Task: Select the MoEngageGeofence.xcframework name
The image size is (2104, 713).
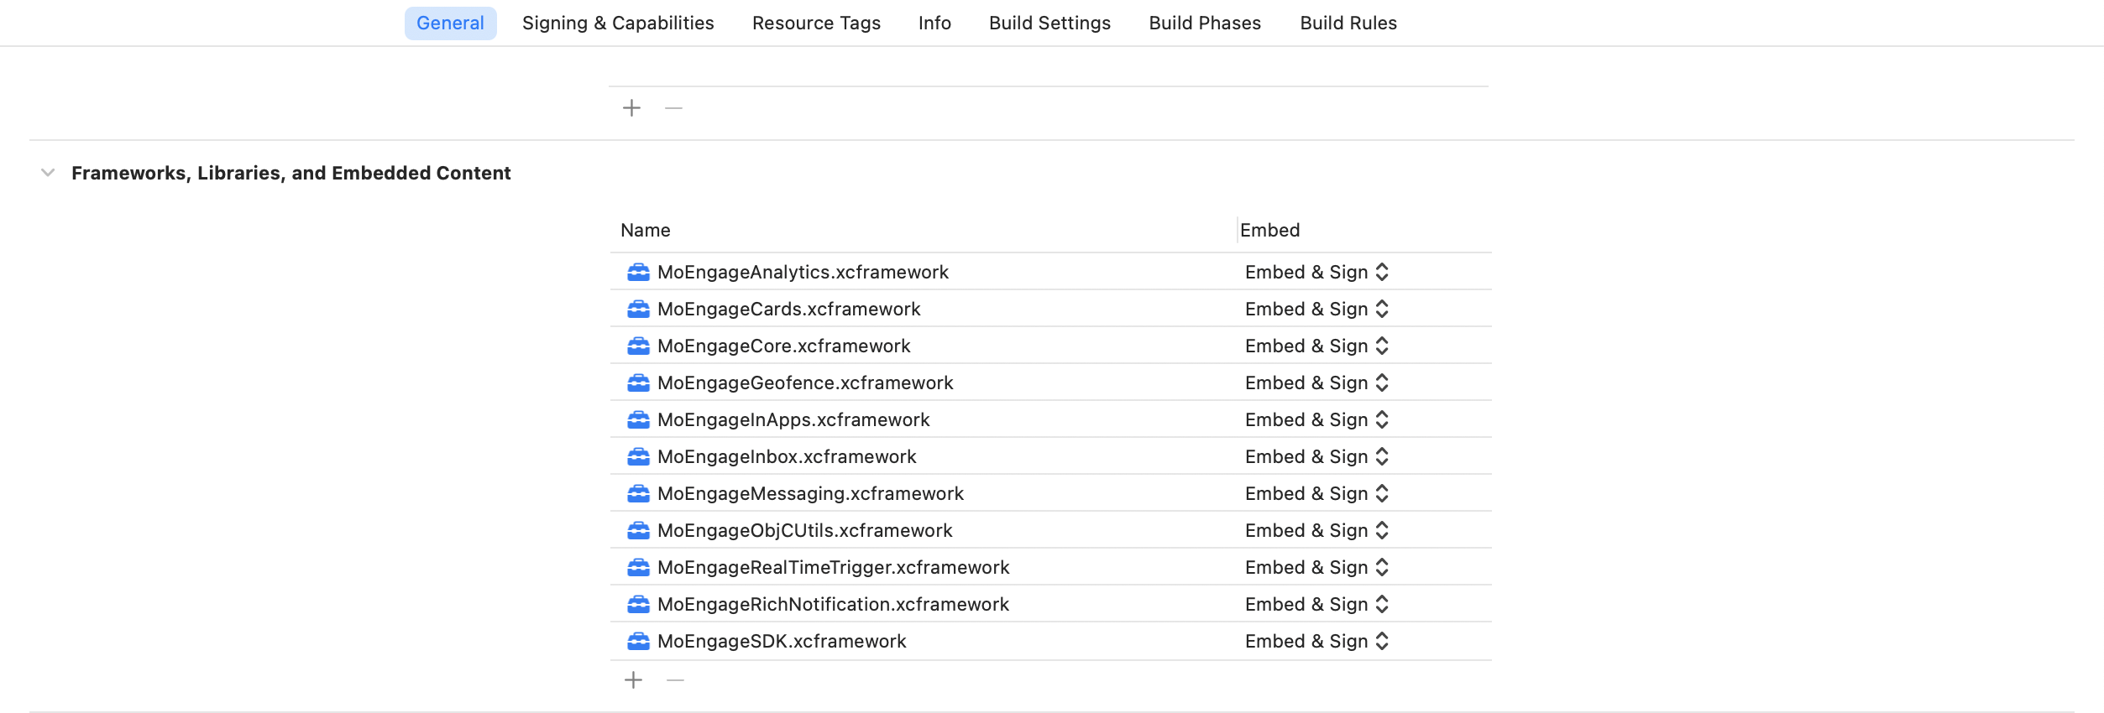Action: pyautogui.click(x=805, y=383)
